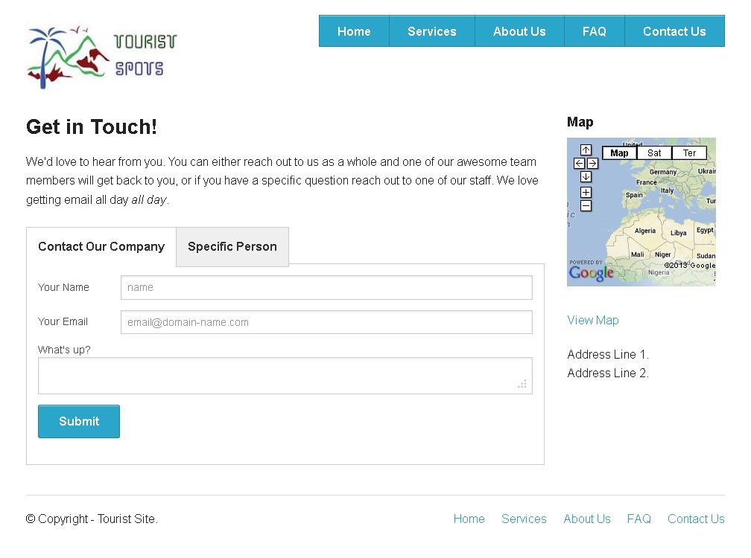Screen dimensions: 751x558
Task: Switch the map to Sat view
Action: [654, 153]
